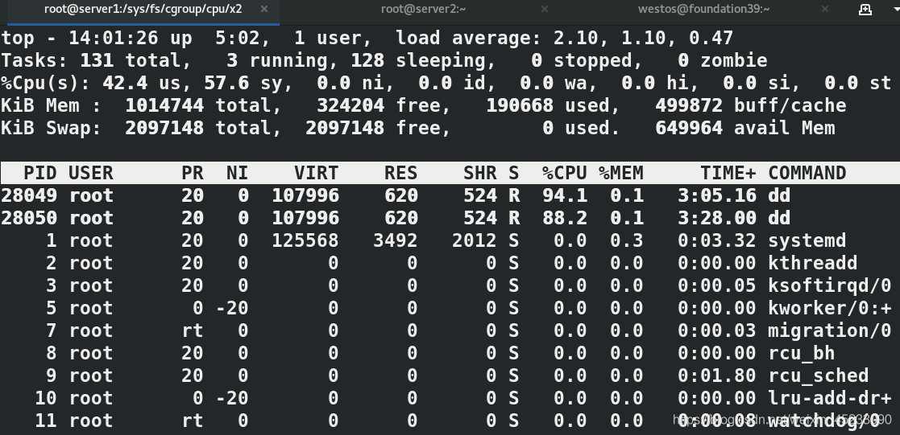The width and height of the screenshot is (900, 435).
Task: Click the rcu_bh command name
Action: coord(801,353)
